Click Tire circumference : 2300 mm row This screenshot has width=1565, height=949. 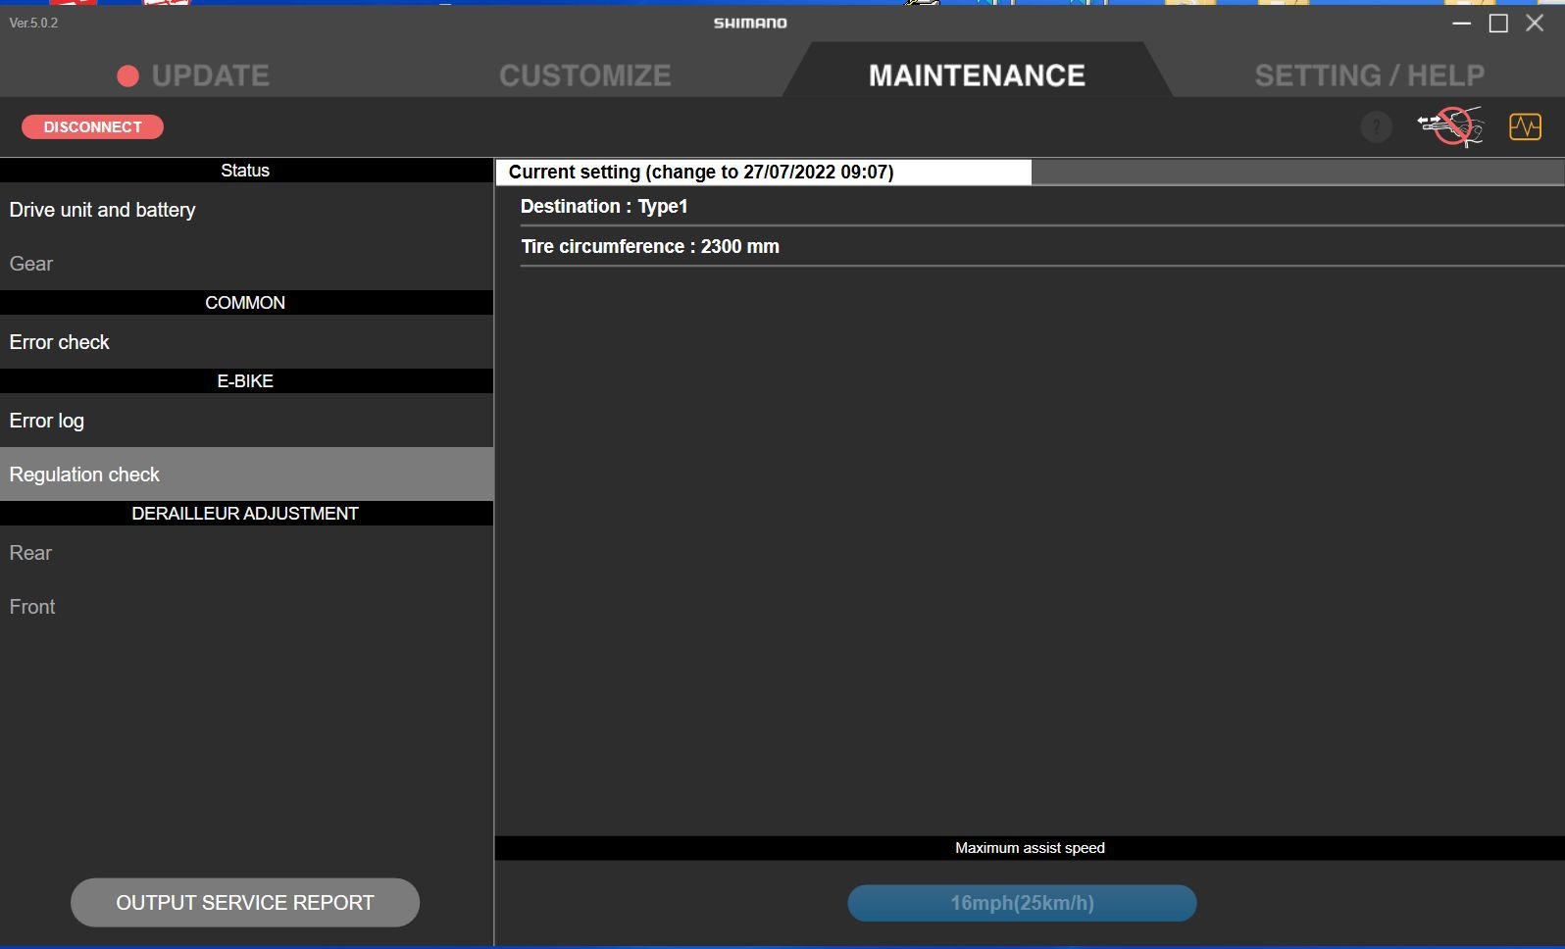tap(1042, 246)
